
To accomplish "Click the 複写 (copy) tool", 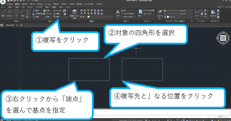I will pos(56,17).
